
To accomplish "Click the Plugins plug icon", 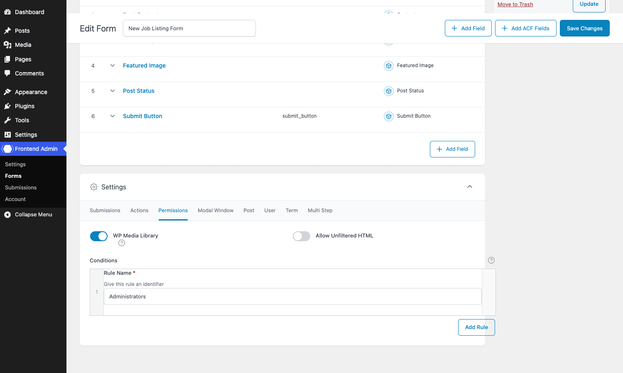I will click(7, 106).
